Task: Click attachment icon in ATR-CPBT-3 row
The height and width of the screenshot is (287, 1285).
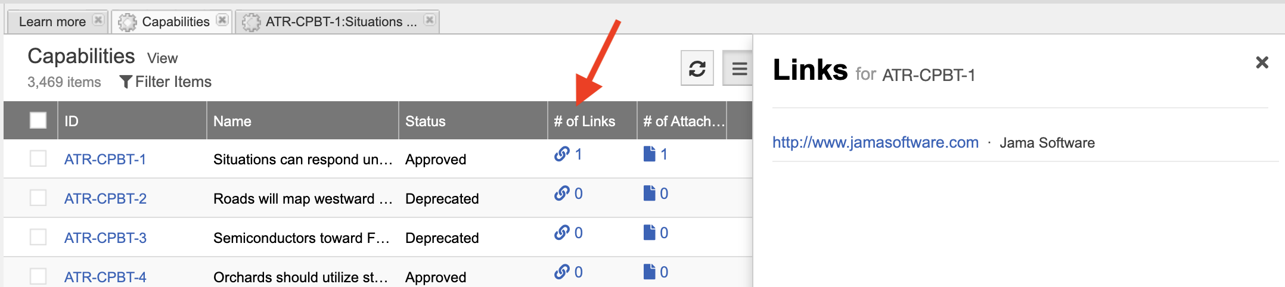Action: click(x=650, y=233)
